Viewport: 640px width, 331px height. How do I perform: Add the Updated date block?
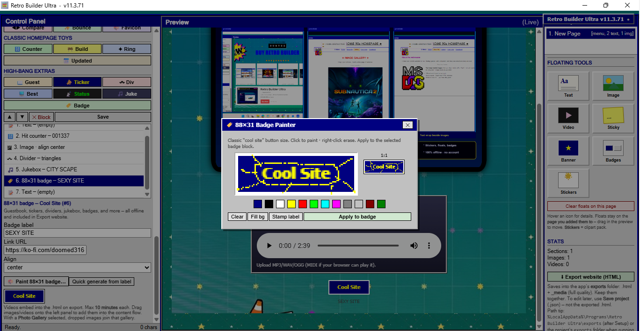pos(78,61)
